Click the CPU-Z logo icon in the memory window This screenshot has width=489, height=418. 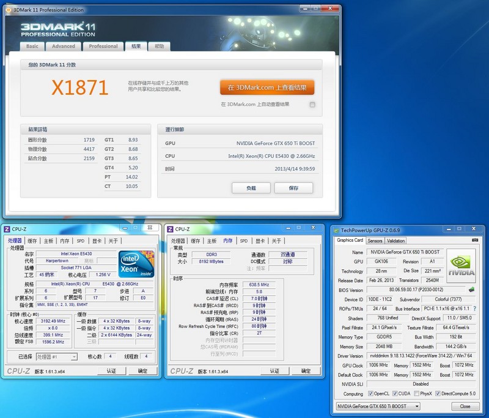point(170,229)
